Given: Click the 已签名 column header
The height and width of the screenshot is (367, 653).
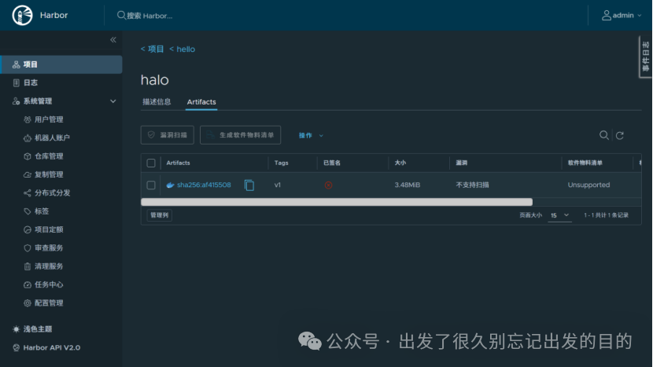Looking at the screenshot, I should point(332,163).
